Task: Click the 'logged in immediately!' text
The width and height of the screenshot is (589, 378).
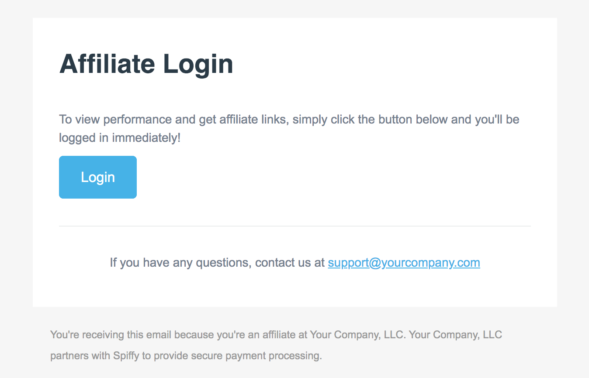Action: click(120, 138)
